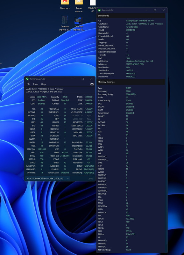
Task: Open the Help menu in ZenTimings
Action: coord(43,84)
